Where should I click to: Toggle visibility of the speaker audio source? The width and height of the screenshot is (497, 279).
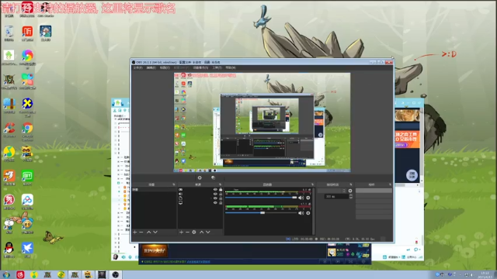point(215,194)
